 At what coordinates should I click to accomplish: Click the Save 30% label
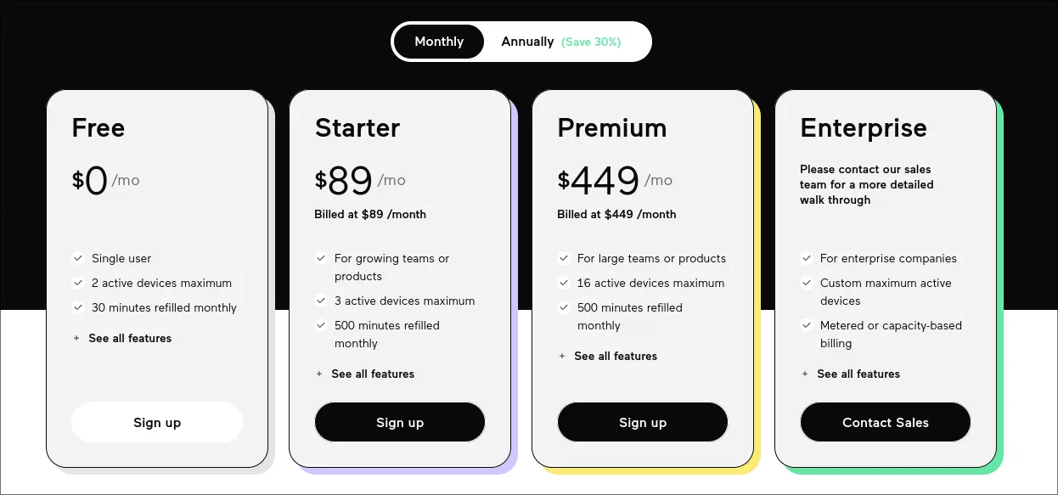point(591,42)
